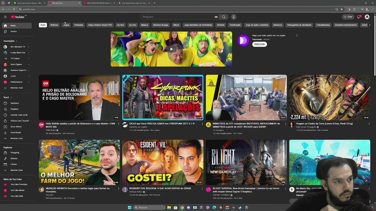Open the account avatar menu
376x211 pixels.
[367, 17]
